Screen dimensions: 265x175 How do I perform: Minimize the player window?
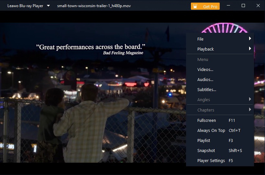coord(228,6)
